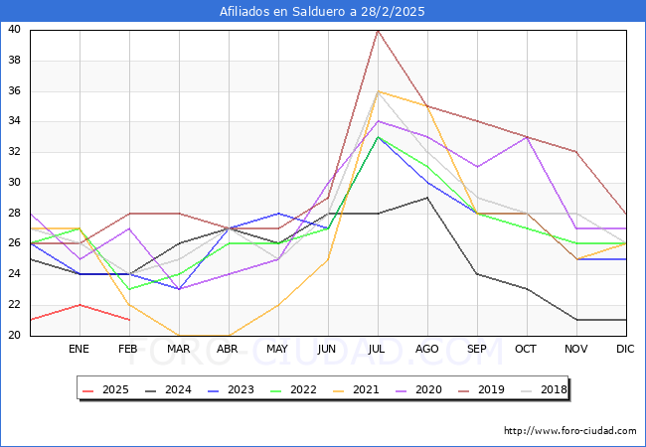Screen dimensions: 646x447
Task: Open the foro-ciudad.com URL link
Action: coord(570,431)
